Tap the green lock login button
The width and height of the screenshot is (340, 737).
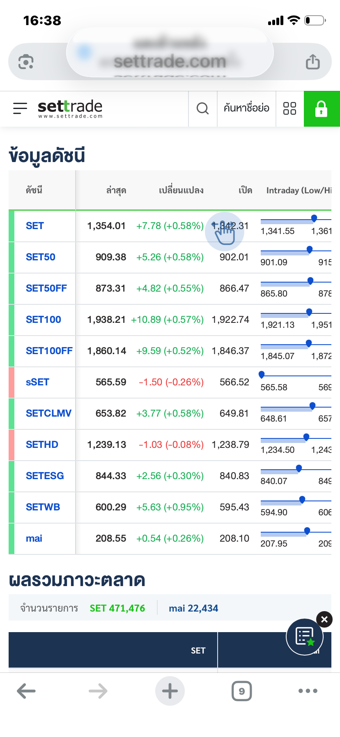click(x=322, y=109)
